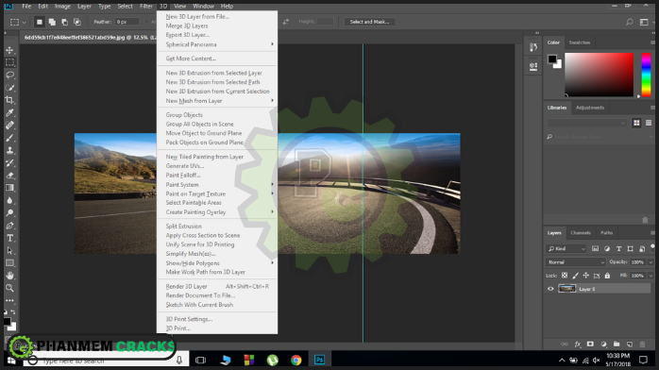The width and height of the screenshot is (659, 370).
Task: Switch to the Swatches tab
Action: coord(579,42)
